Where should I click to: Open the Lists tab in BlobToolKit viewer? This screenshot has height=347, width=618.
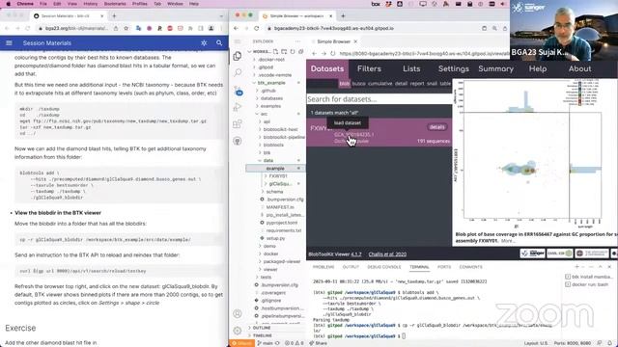(411, 68)
